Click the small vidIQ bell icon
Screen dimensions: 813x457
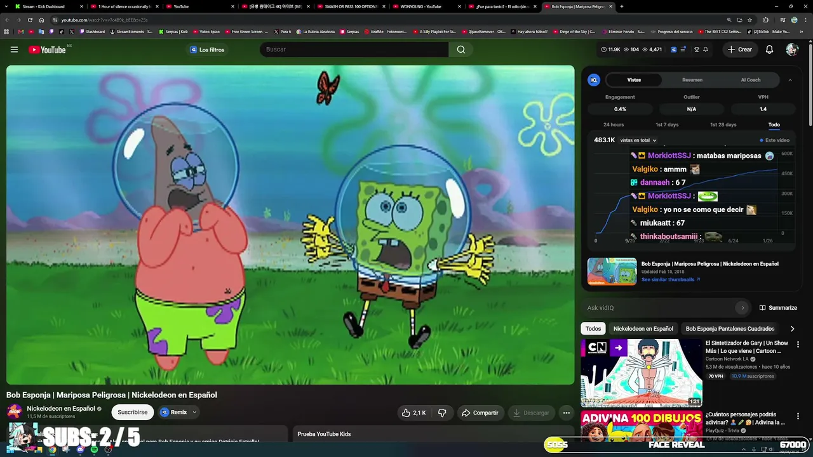pyautogui.click(x=705, y=50)
